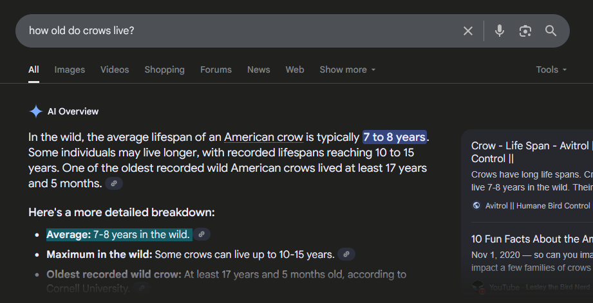Screen dimensions: 593x303
Task: Click the YouTube channel avatar icon
Action: pos(478,287)
